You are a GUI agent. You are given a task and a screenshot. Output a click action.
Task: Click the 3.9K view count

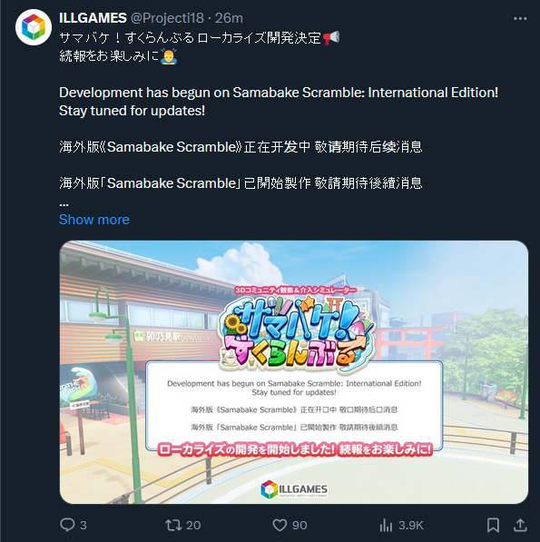click(x=411, y=525)
